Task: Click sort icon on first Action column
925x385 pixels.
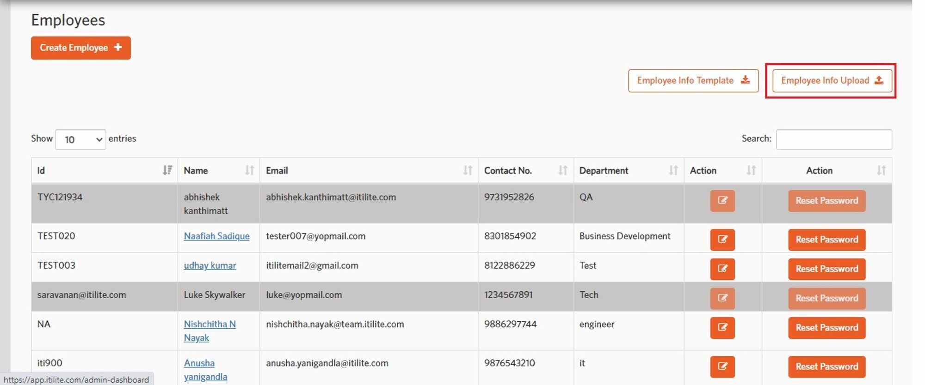Action: click(x=751, y=170)
